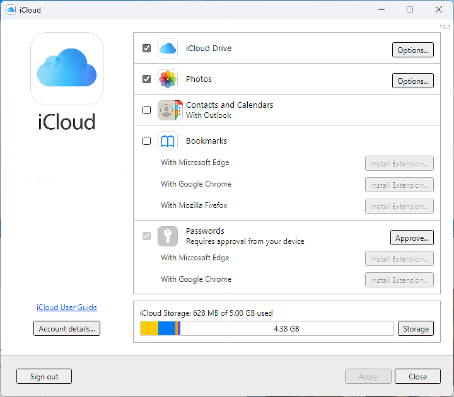Viewport: 454px width, 397px height.
Task: Install Bookmarks extension for Microsoft Edge
Action: [399, 163]
